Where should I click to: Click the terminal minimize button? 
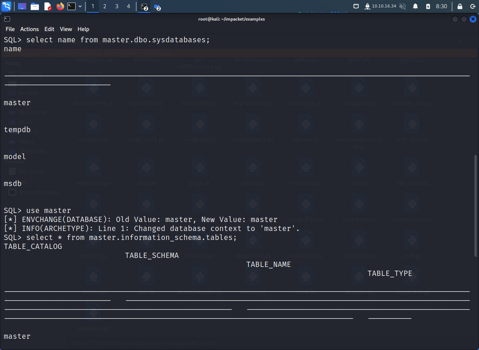point(455,19)
